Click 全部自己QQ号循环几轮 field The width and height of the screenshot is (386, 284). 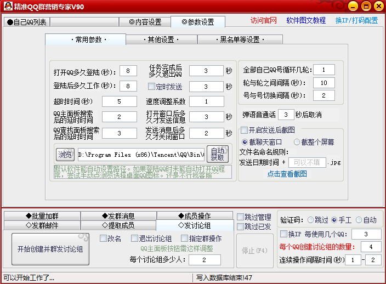tap(324, 70)
